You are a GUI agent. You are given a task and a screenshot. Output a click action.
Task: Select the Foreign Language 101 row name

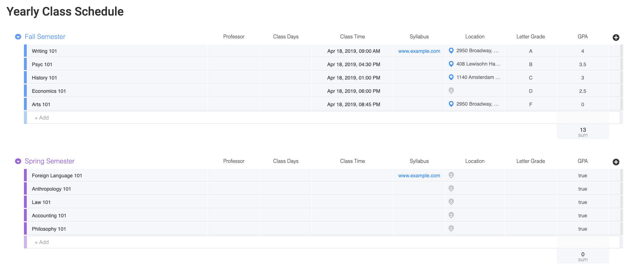(x=57, y=176)
